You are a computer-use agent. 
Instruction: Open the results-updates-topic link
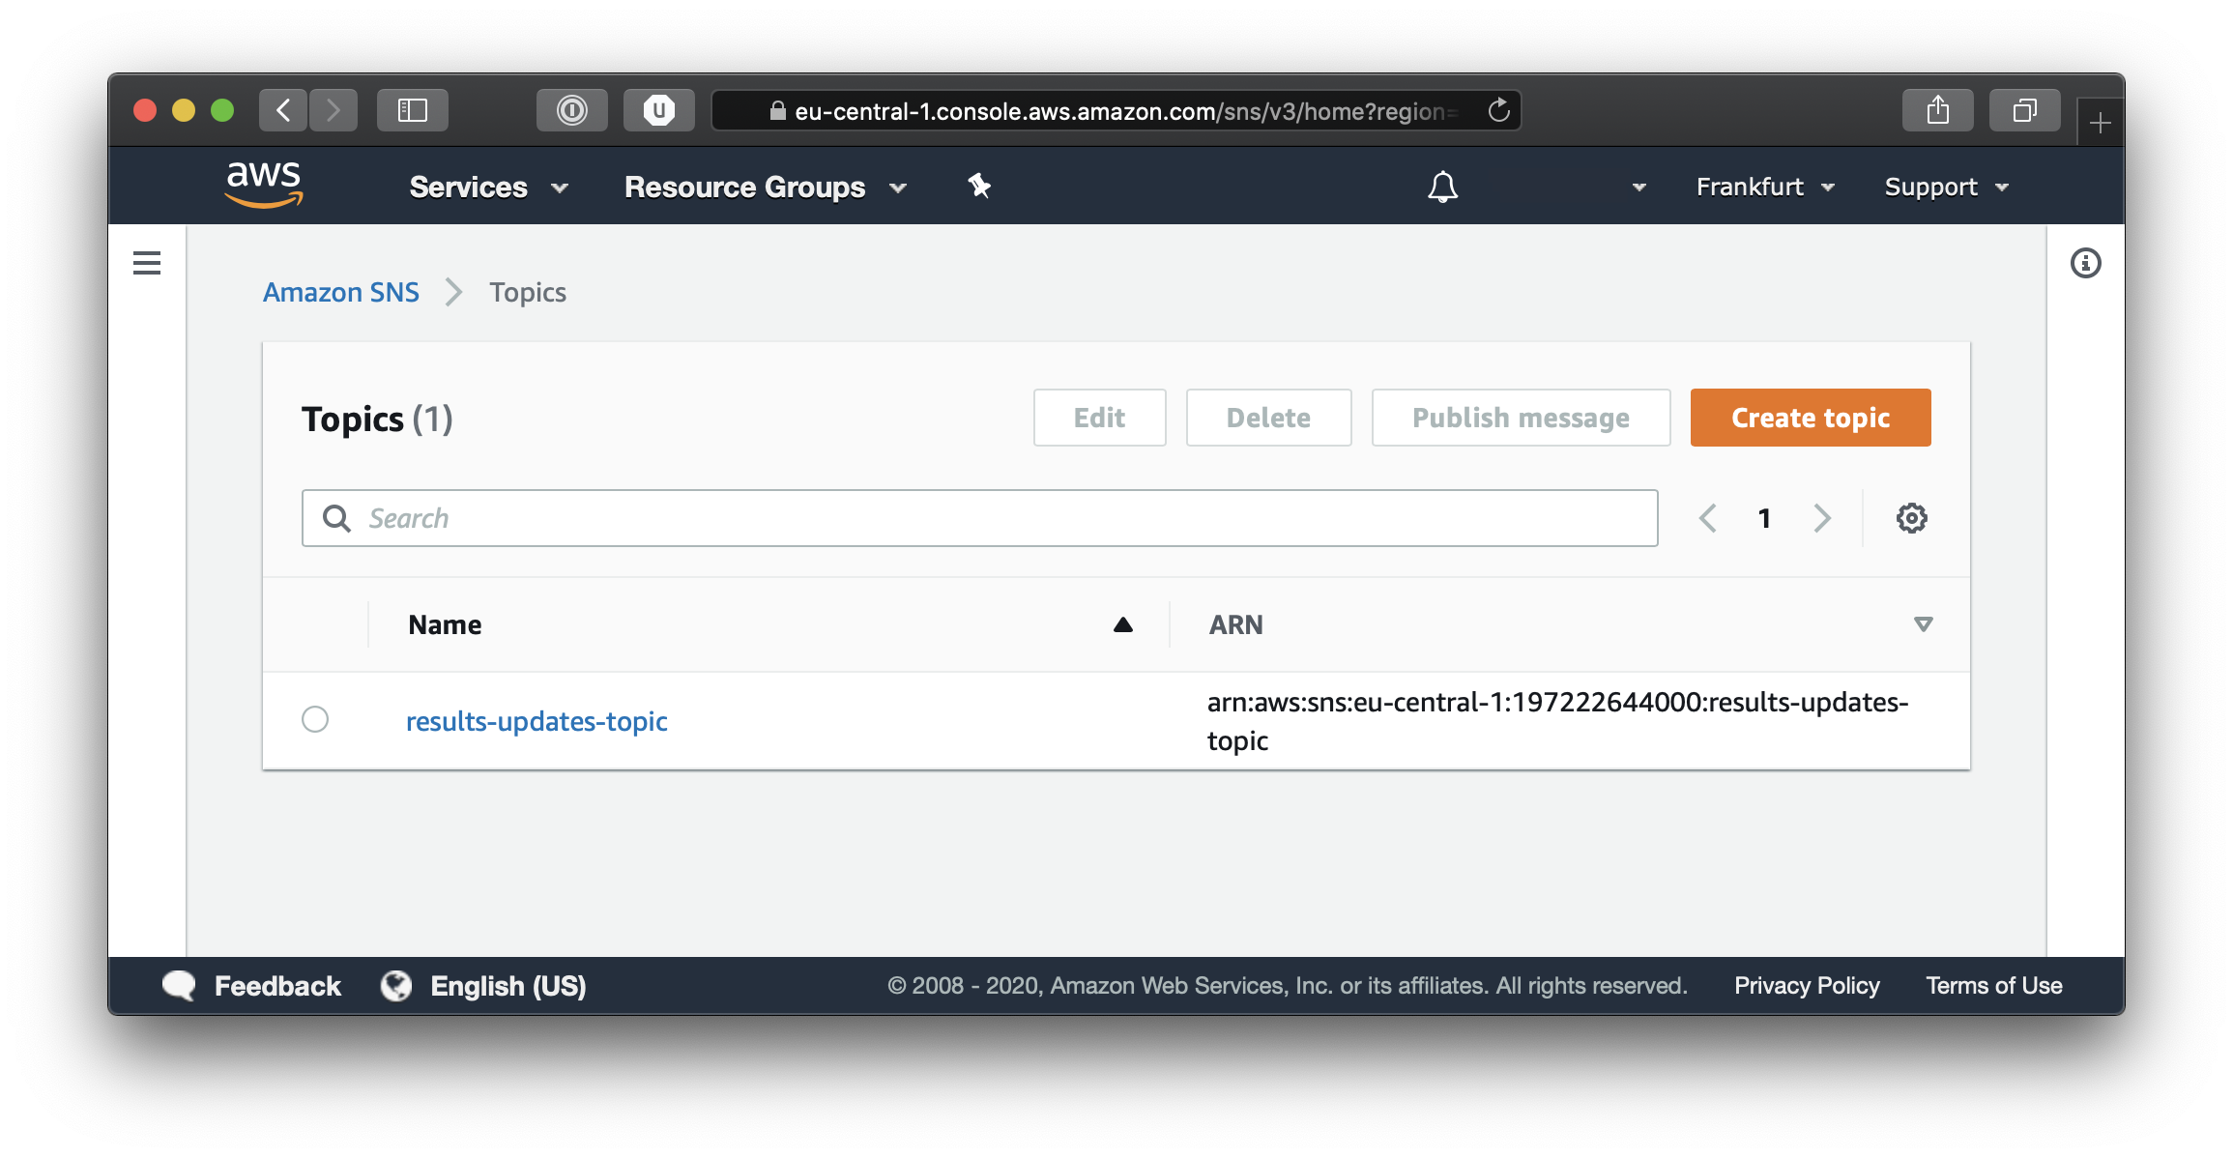click(x=536, y=721)
